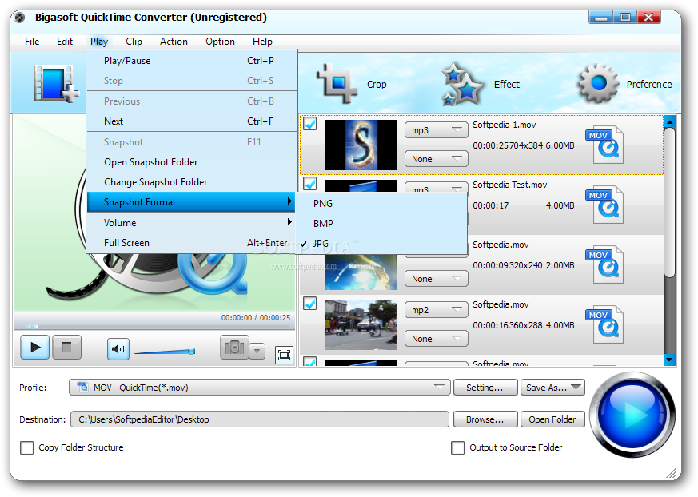Select Change Snapshot Folder menu entry
This screenshot has height=497, width=698.
191,182
